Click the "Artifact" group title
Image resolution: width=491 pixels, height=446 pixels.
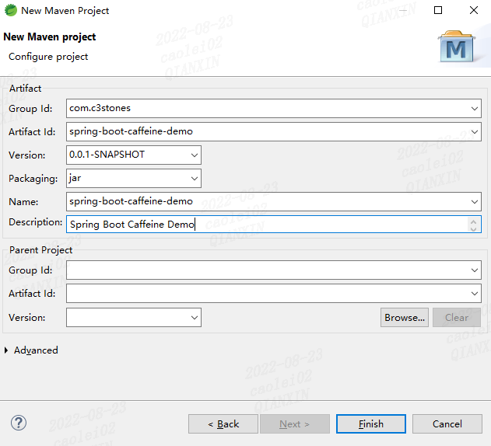(x=25, y=89)
